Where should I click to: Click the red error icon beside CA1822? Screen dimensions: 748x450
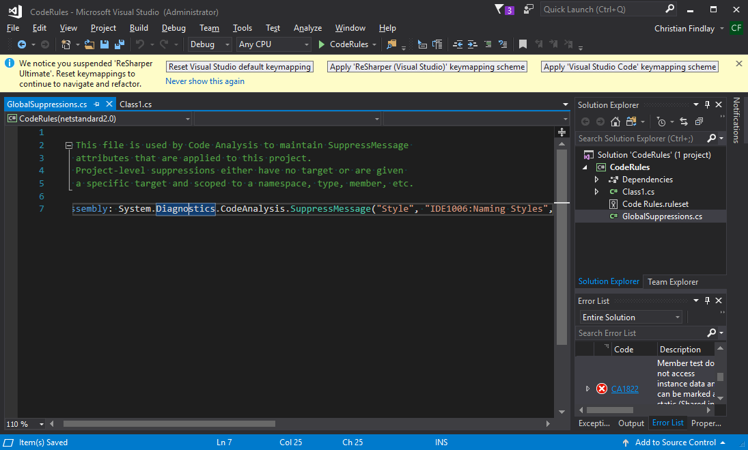(602, 389)
